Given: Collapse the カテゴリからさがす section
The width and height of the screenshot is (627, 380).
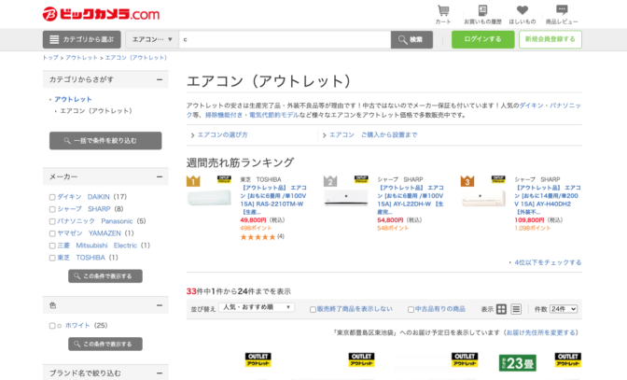Looking at the screenshot, I should [x=160, y=79].
